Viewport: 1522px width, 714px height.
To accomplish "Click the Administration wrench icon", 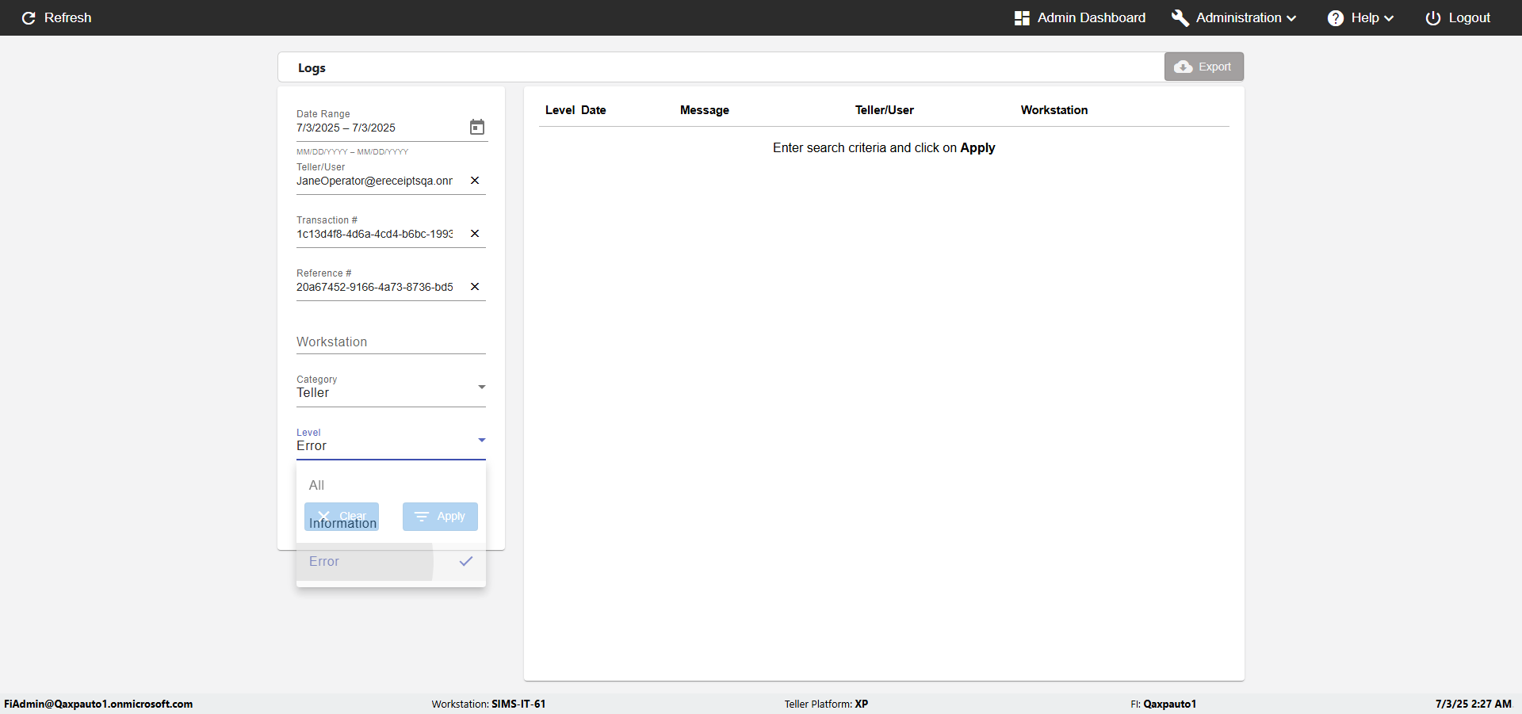I will (1180, 17).
